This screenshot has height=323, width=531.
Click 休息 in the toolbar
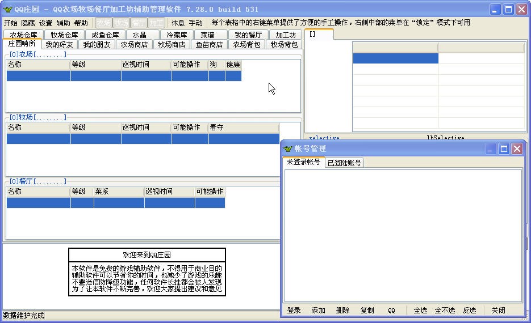(x=178, y=23)
